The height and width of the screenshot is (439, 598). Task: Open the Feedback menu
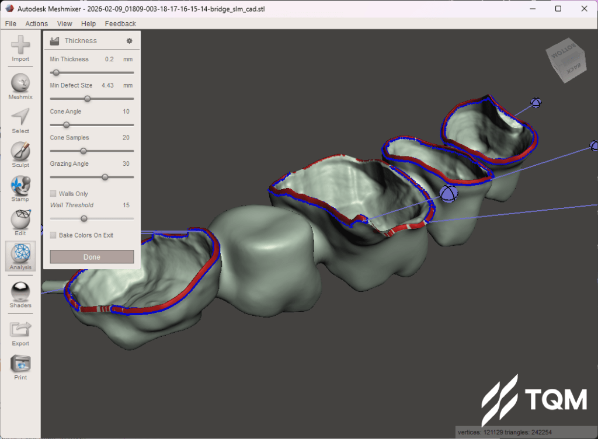click(x=120, y=24)
